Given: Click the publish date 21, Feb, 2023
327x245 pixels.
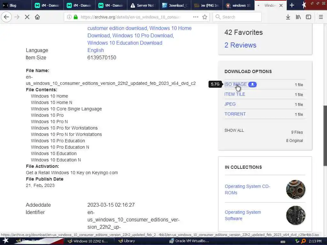Looking at the screenshot, I should click(40, 185).
